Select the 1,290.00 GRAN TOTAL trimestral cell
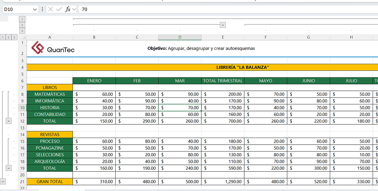 [223, 182]
